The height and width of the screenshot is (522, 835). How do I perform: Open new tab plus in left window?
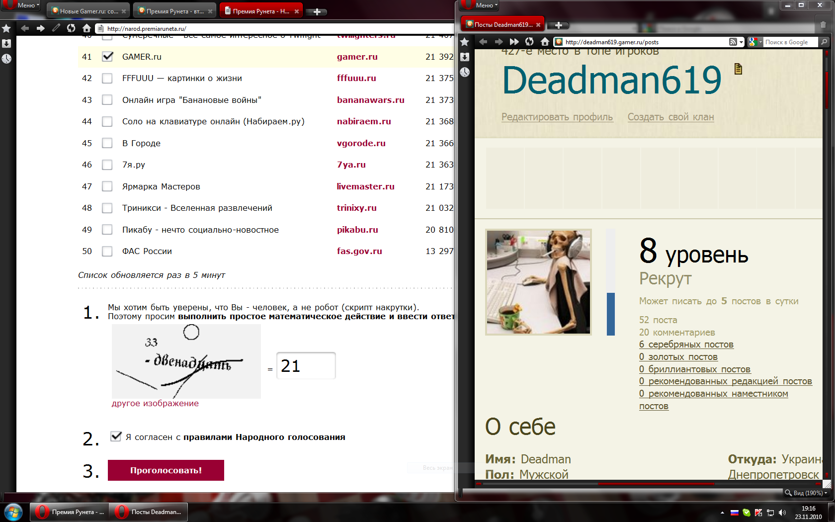click(x=317, y=11)
